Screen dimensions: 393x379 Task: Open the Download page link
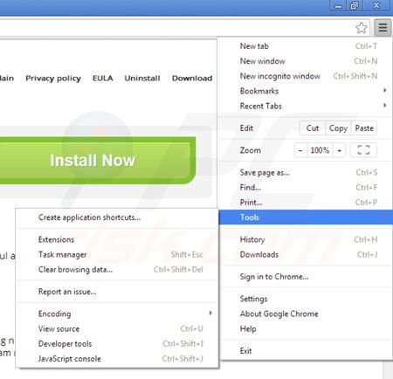click(192, 79)
